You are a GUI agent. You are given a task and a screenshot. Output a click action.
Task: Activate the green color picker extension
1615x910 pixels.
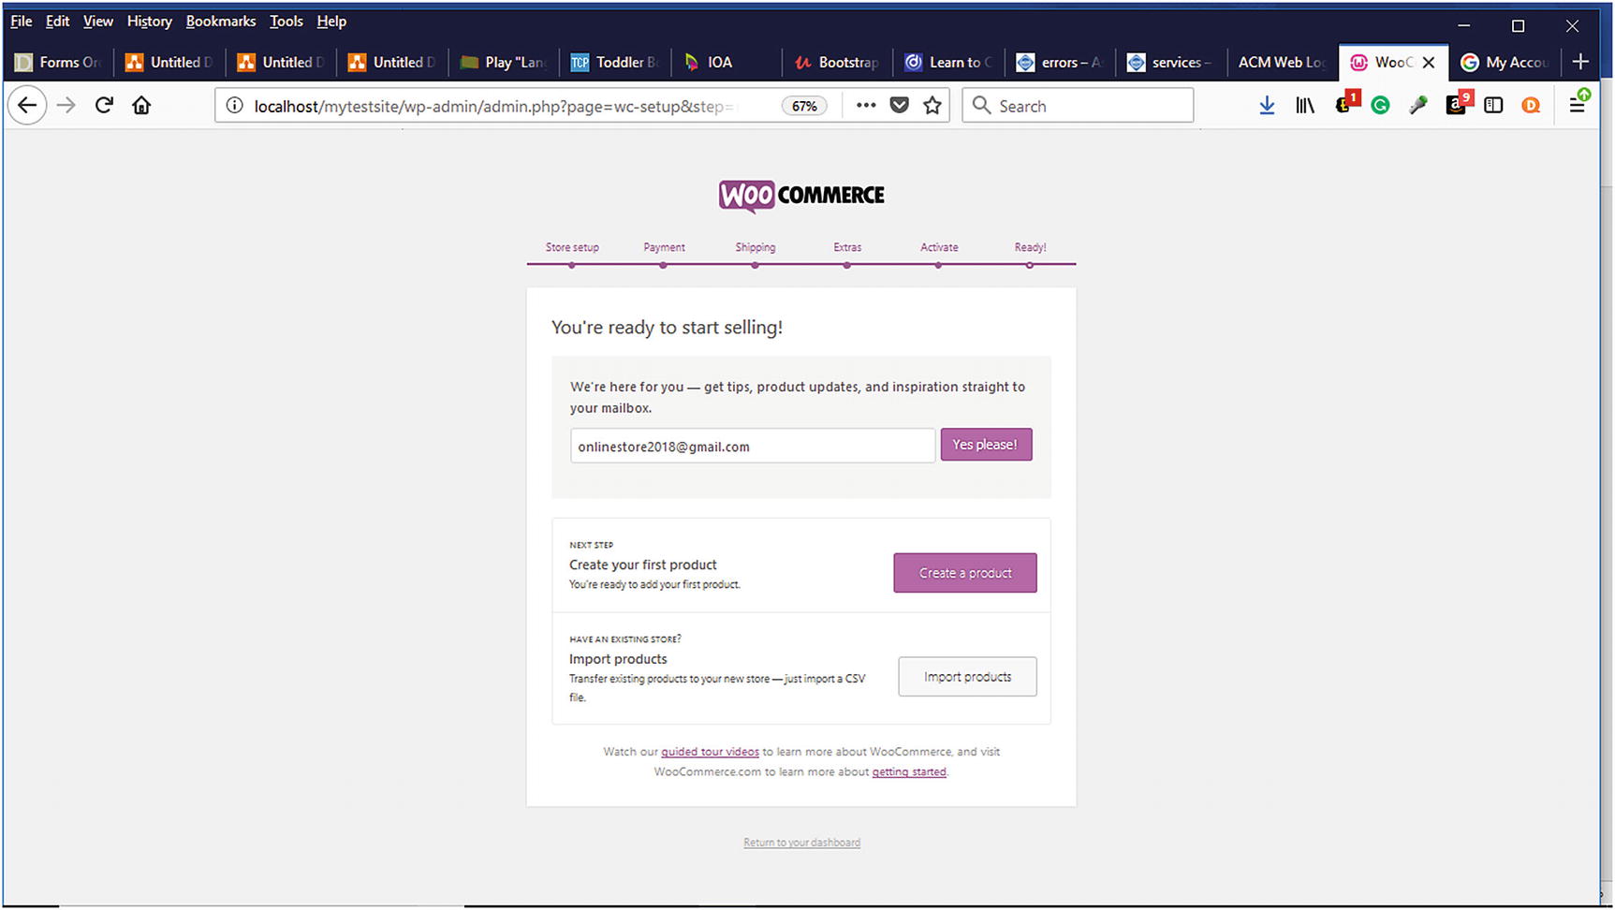[x=1418, y=106]
